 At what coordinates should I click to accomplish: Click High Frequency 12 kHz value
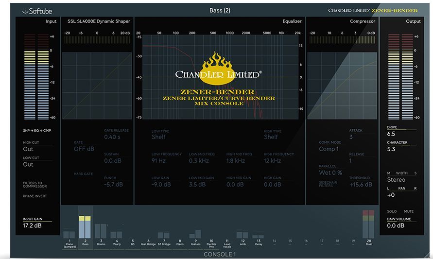[x=272, y=161]
